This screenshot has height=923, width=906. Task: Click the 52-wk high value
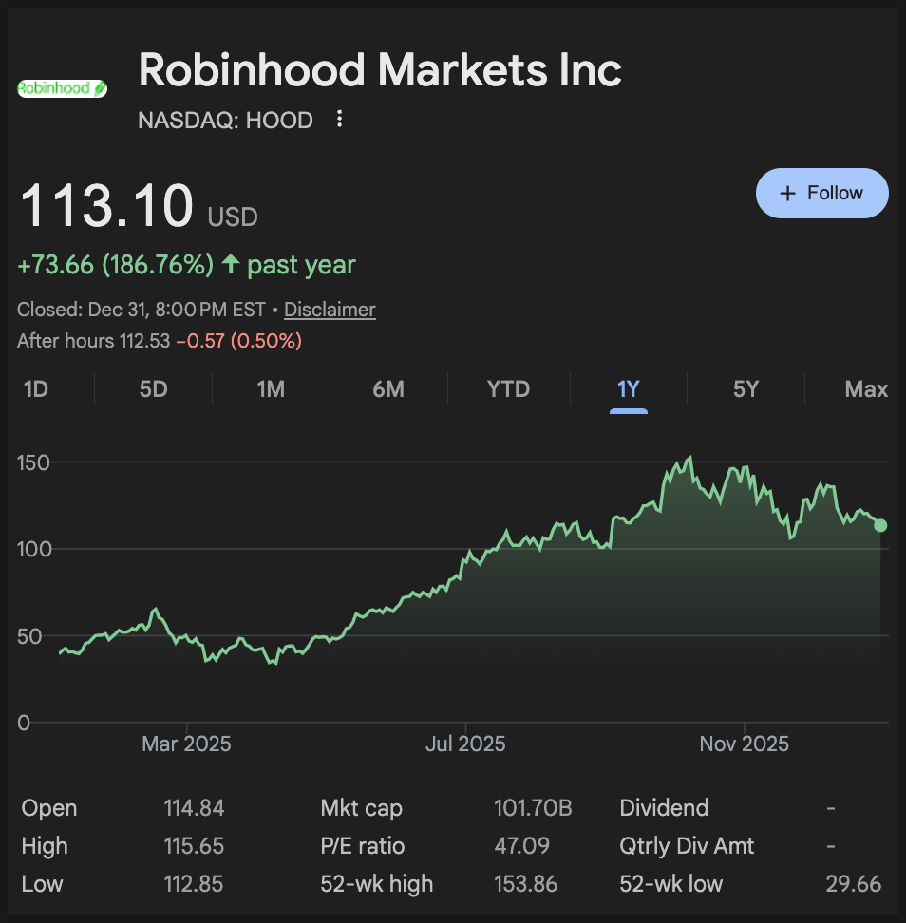pos(525,884)
